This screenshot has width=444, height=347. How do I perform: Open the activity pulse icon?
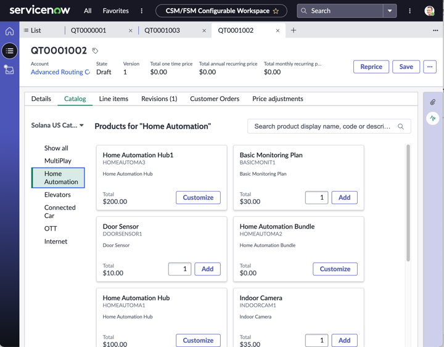coord(432,118)
